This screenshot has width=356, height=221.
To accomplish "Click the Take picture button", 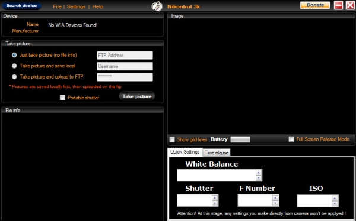I will pos(137,96).
